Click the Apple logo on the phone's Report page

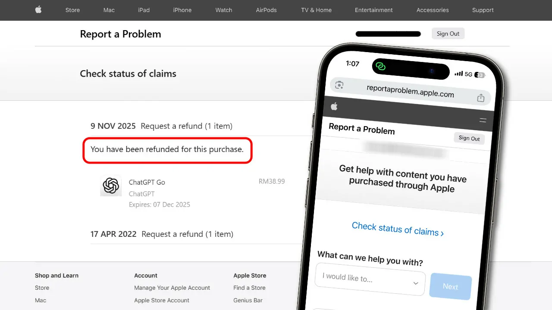[x=334, y=106]
